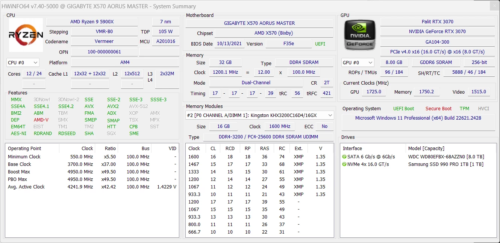Click the AMD Ryzen logo image

(26, 35)
